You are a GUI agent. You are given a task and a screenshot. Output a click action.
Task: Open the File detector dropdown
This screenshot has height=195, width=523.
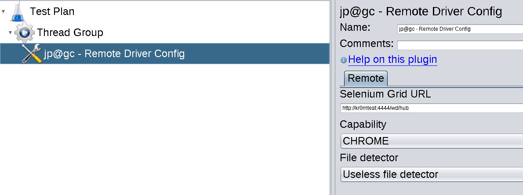pyautogui.click(x=432, y=174)
